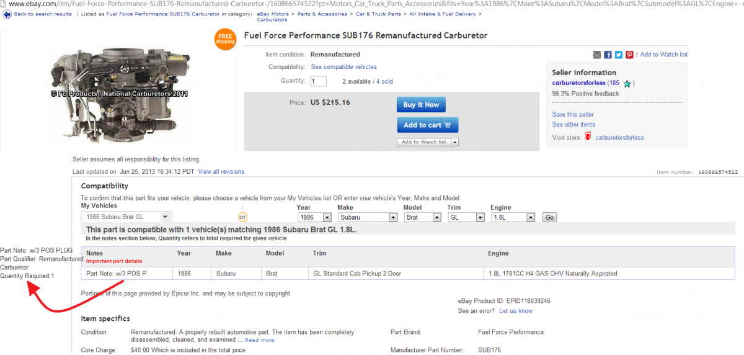Click the red store door icon
Screen dimensions: 744x355
click(x=588, y=137)
